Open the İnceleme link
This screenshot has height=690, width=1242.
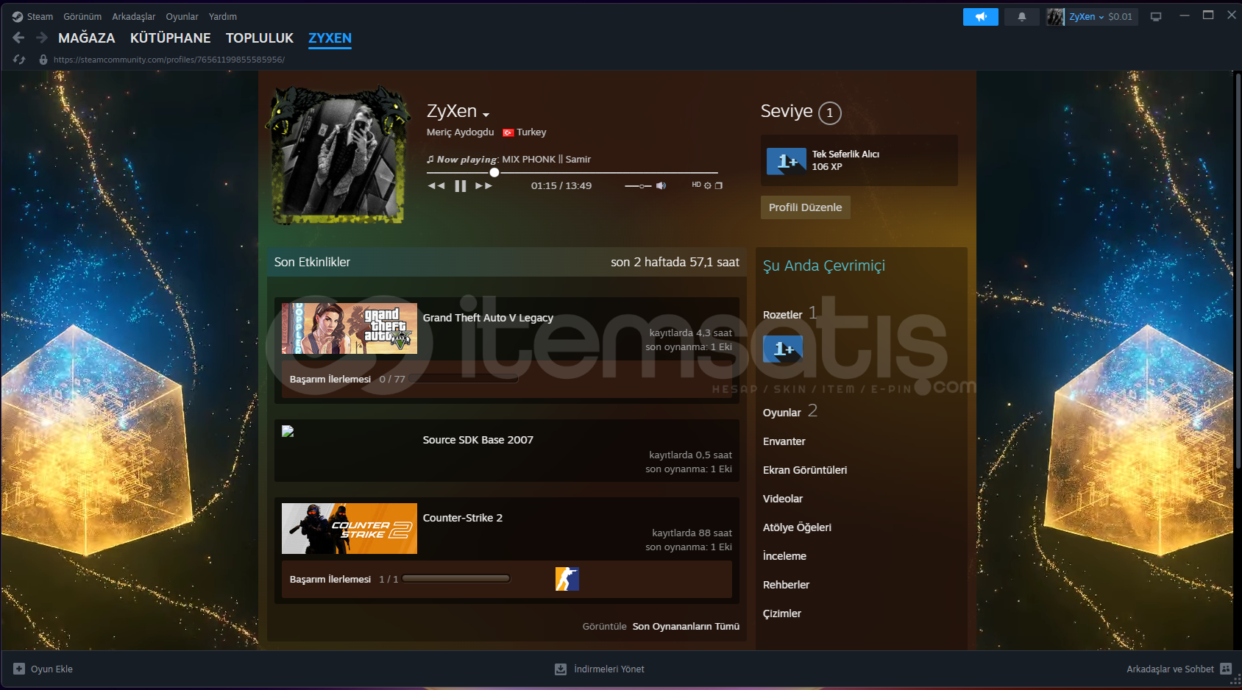coord(785,556)
